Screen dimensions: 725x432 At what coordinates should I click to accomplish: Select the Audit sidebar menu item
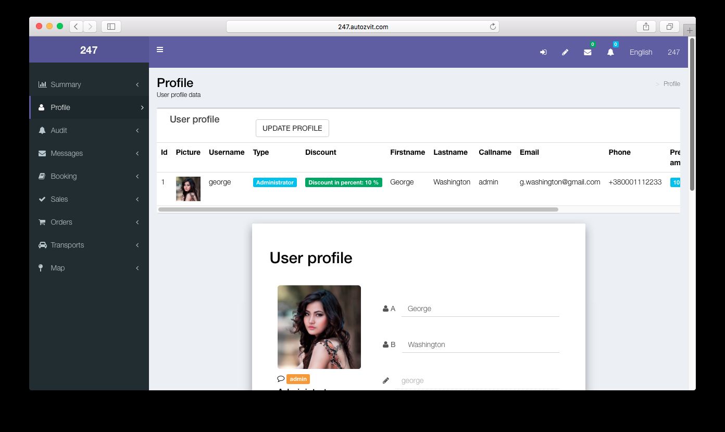tap(89, 130)
